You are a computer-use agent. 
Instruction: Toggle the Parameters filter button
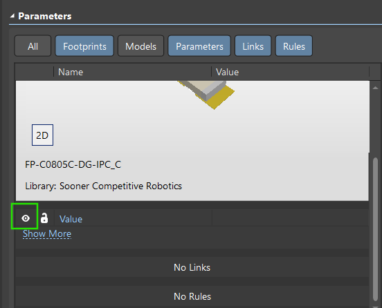click(x=199, y=46)
